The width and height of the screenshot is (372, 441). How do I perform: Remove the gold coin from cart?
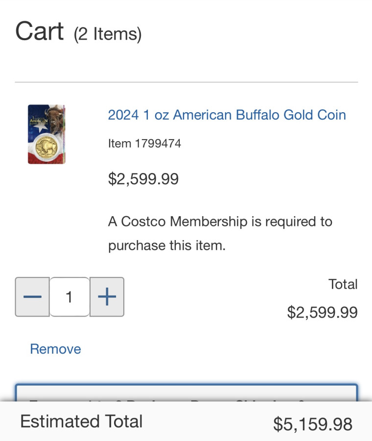pyautogui.click(x=55, y=349)
